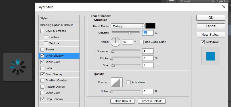Click the Noise slider handle
The width and height of the screenshot is (231, 107).
click(x=112, y=92)
